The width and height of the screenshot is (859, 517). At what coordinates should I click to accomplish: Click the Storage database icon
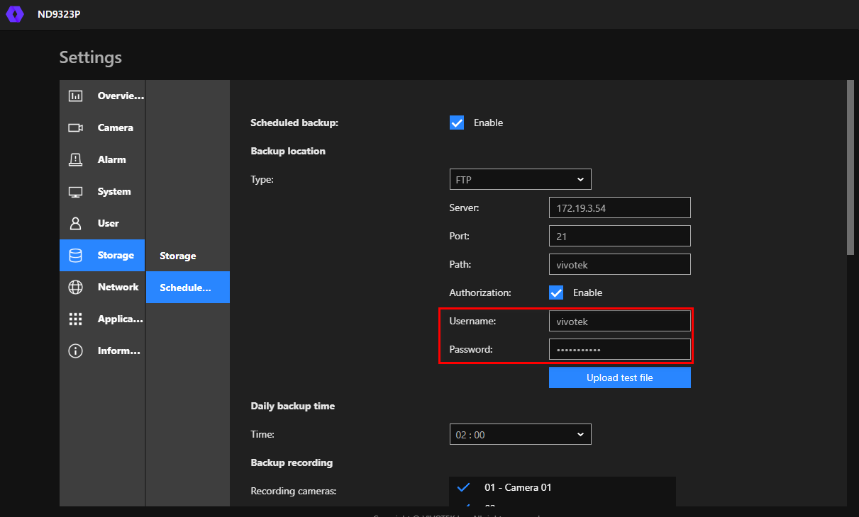(x=75, y=256)
